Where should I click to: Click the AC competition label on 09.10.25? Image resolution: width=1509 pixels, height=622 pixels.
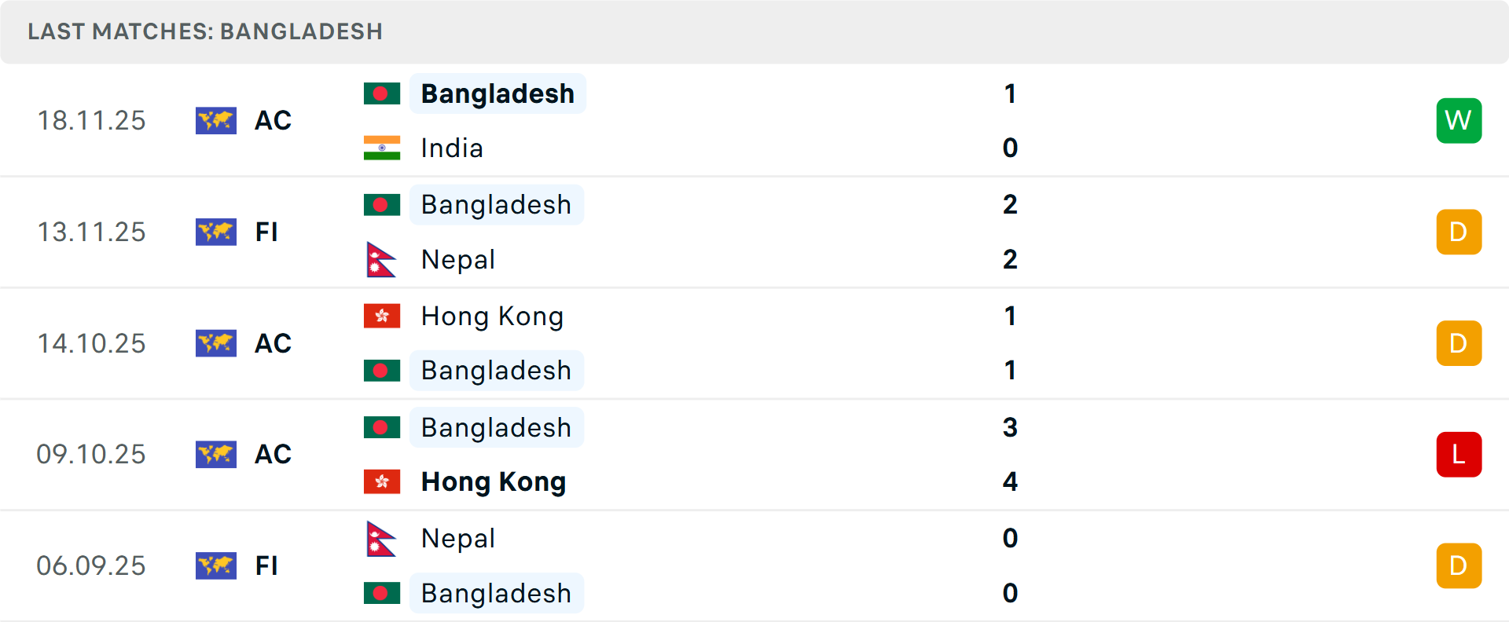tap(273, 454)
